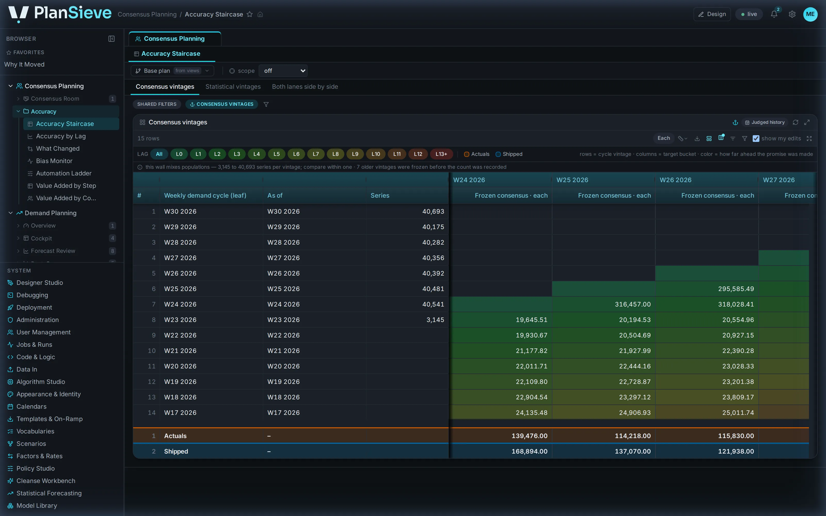This screenshot has height=516, width=826.
Task: Collapse the Accuracy folder
Action: tap(18, 111)
